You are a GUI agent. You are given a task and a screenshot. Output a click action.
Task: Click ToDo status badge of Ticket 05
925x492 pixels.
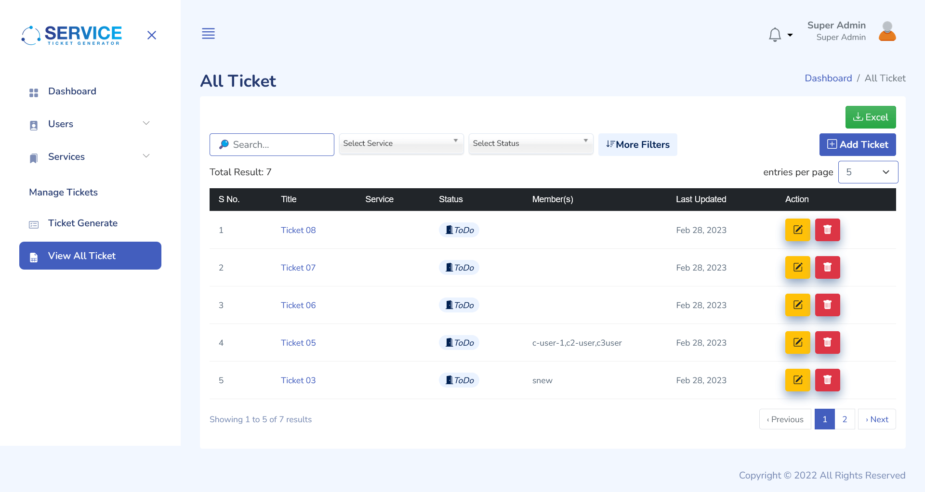point(459,343)
